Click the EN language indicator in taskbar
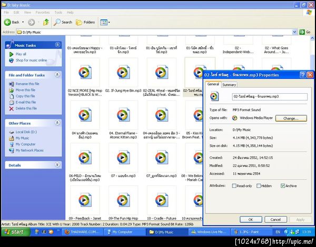 coord(278,232)
